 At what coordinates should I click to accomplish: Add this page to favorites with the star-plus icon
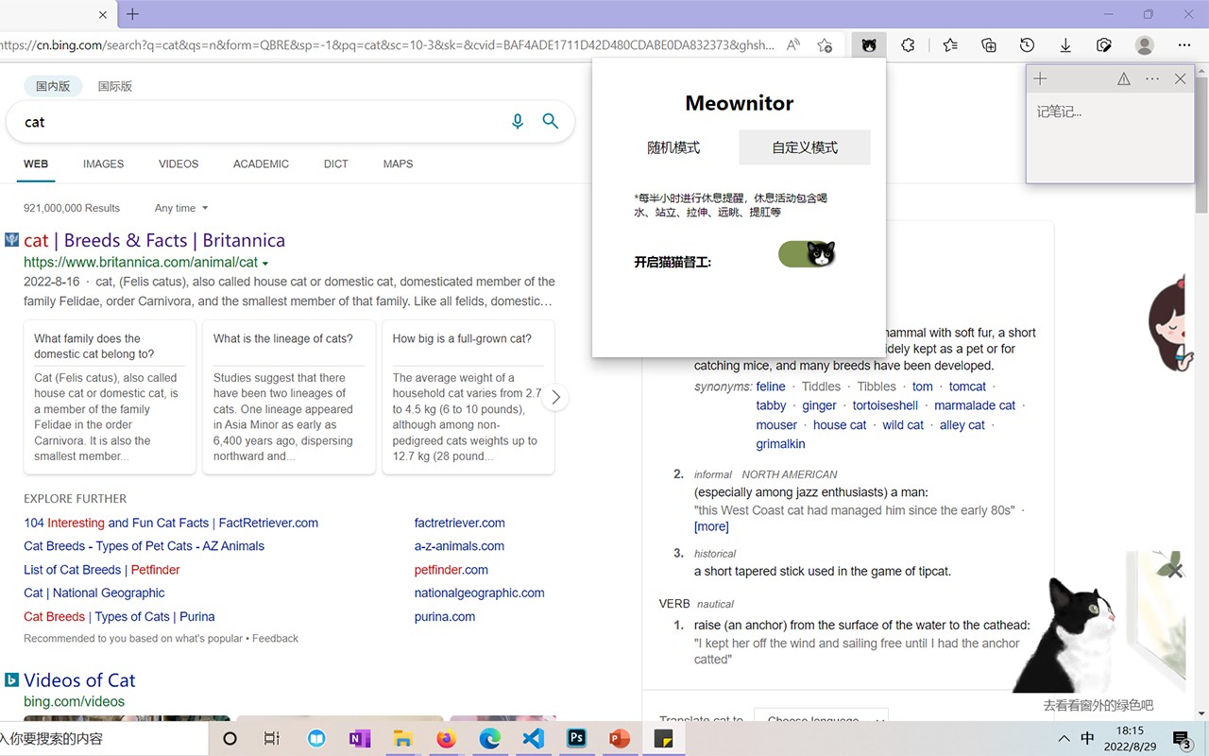[825, 45]
